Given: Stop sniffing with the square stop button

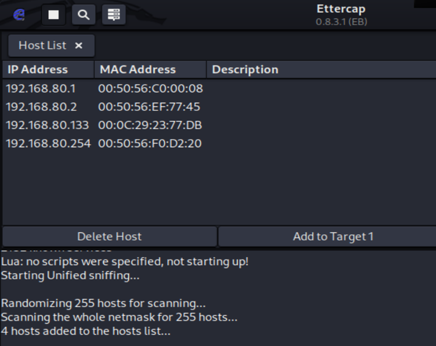Looking at the screenshot, I should [x=53, y=15].
